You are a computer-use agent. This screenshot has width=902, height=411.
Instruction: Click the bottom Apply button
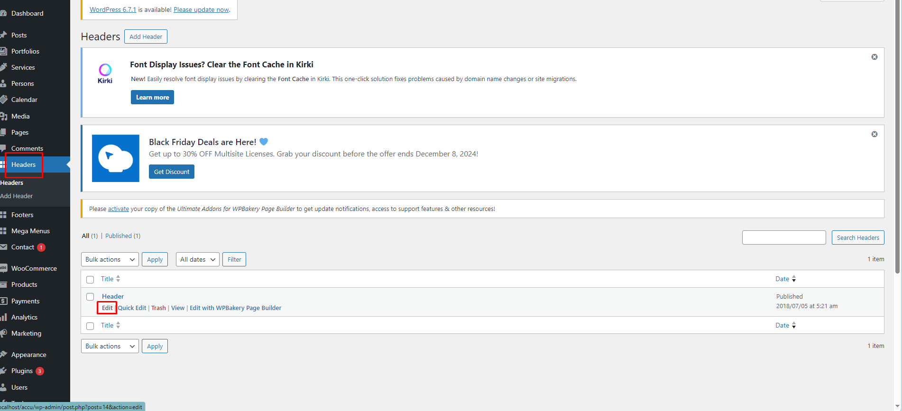[155, 346]
